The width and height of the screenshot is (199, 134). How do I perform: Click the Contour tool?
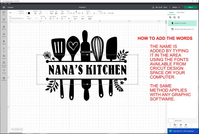[191, 126]
